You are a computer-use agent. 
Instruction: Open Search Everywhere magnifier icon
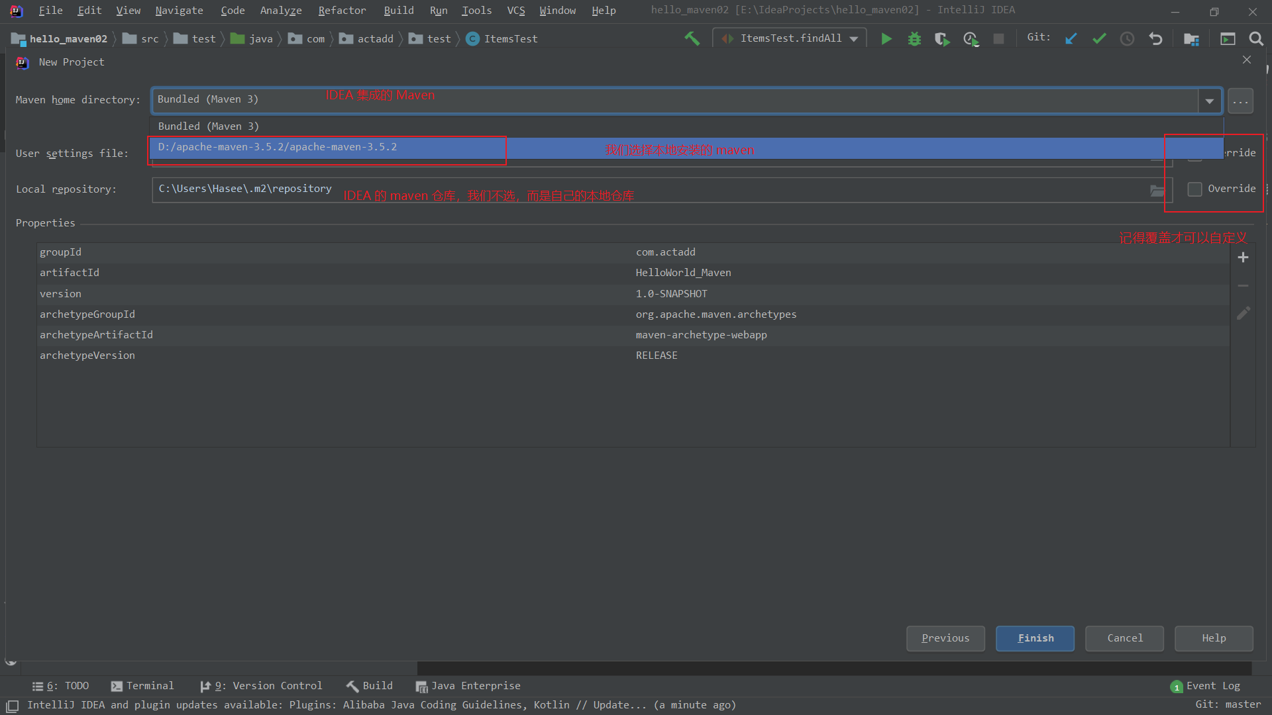tap(1255, 39)
